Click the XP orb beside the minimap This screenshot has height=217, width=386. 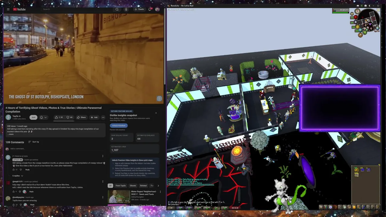[352, 14]
